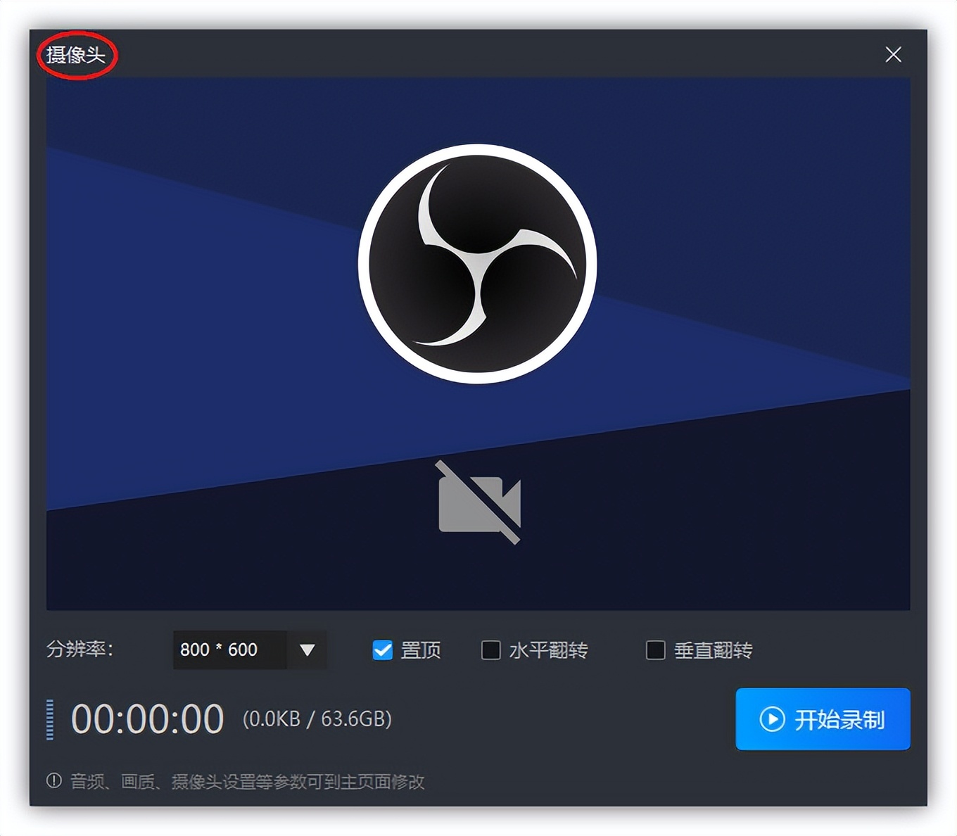Click the bottom hint about 主页面 settings
The height and width of the screenshot is (836, 957).
click(x=246, y=781)
